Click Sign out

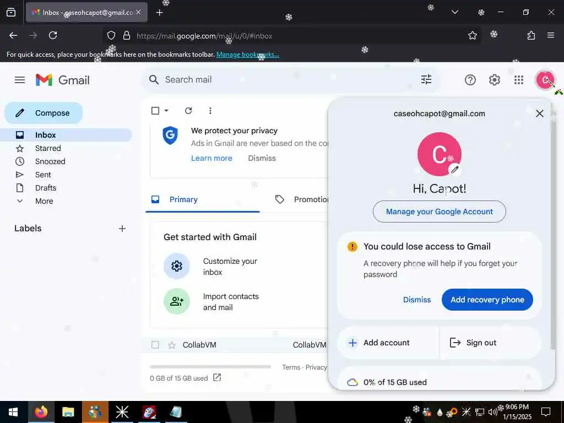pos(490,343)
